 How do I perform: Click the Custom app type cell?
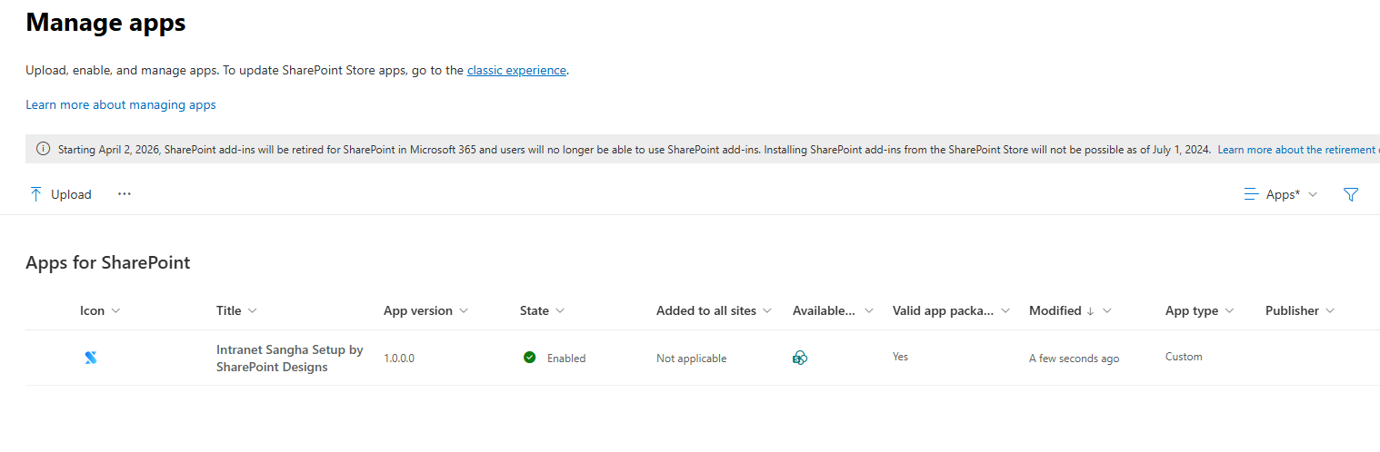point(1184,357)
